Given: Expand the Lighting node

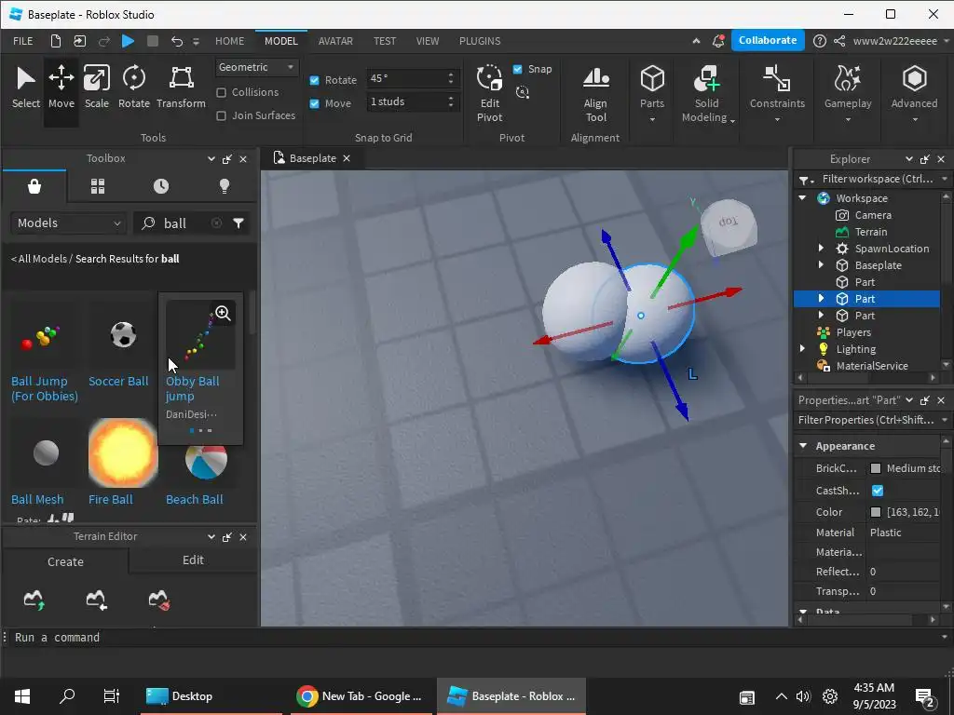Looking at the screenshot, I should coord(802,348).
